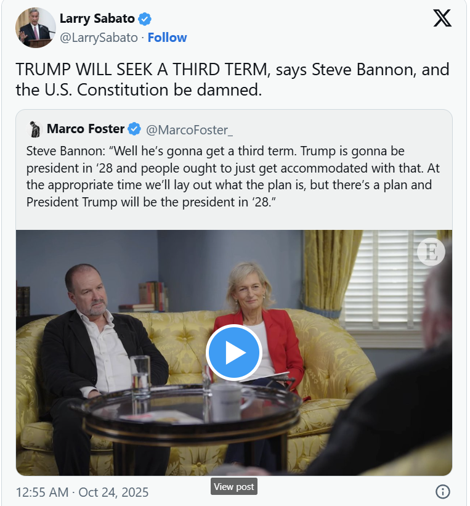The image size is (470, 506).
Task: Open the quoted Steve Bannon tweet text
Action: click(233, 176)
